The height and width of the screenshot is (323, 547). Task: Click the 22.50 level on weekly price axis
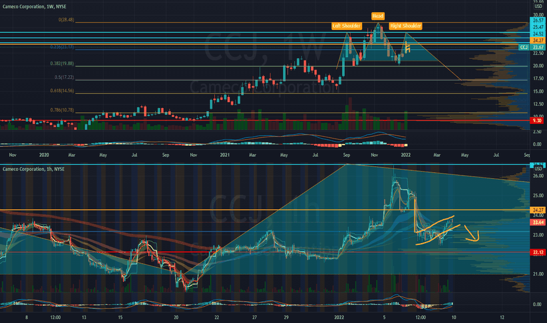point(538,53)
